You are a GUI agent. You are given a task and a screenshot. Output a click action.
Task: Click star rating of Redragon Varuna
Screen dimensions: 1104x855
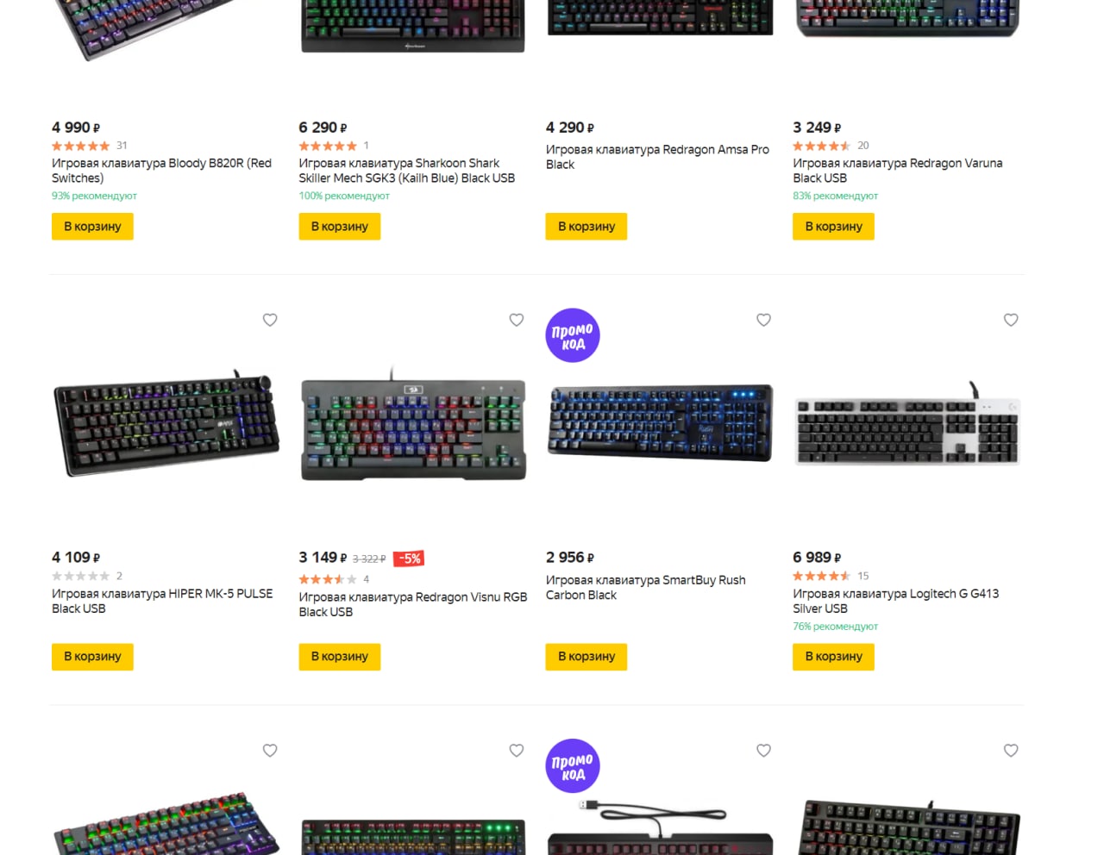pos(821,146)
